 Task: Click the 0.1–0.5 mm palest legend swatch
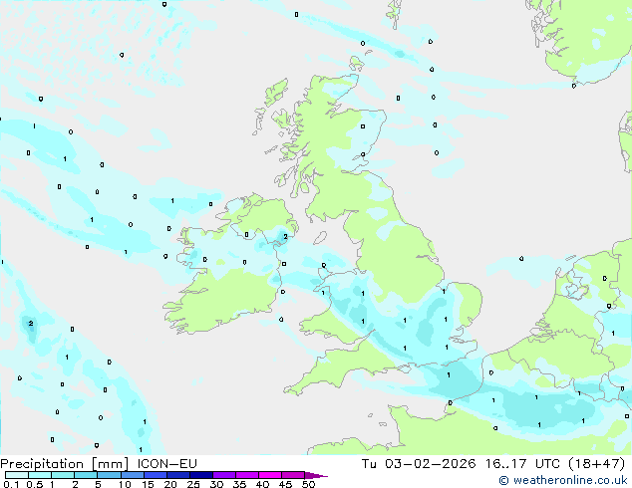point(17,475)
